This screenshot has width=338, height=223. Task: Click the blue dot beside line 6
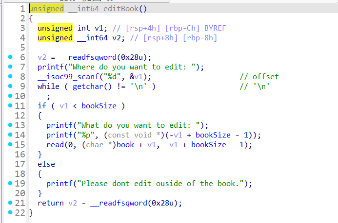point(11,57)
